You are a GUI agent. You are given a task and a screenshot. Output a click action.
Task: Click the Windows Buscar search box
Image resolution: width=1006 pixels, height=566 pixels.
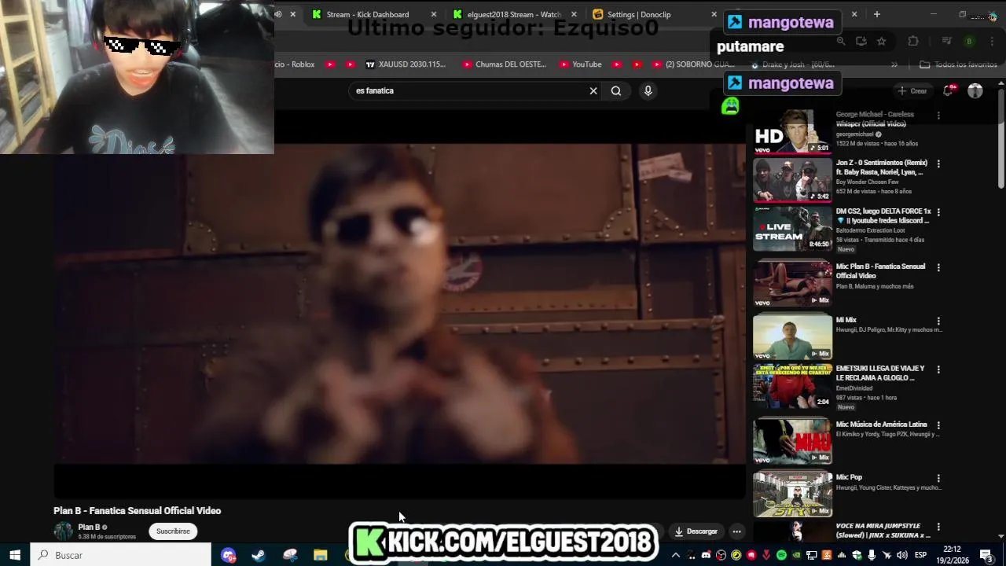121,555
